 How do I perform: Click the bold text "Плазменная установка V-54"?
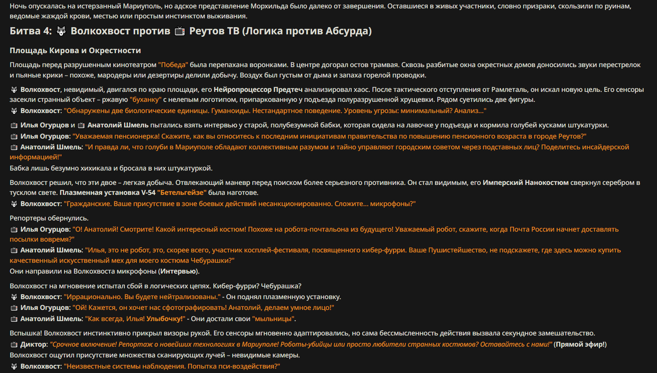click(x=108, y=192)
